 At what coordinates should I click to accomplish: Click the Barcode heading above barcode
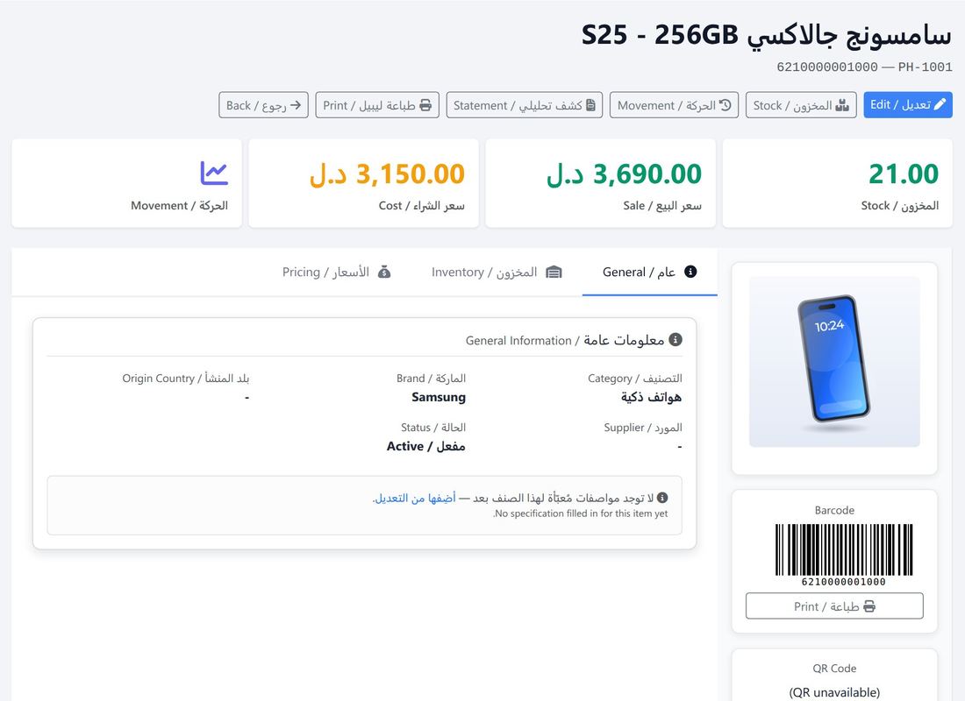tap(834, 510)
